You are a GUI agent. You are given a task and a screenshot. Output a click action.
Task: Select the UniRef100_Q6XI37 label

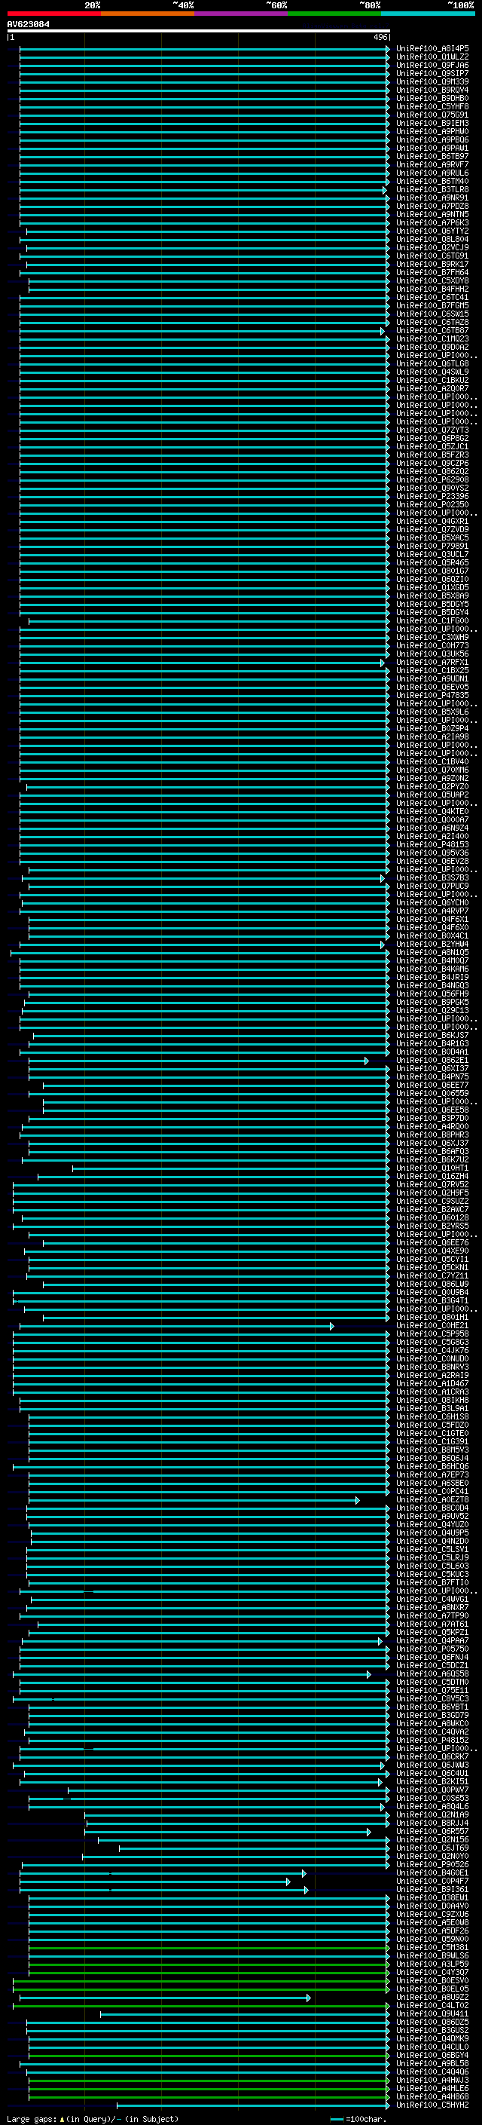(432, 1068)
